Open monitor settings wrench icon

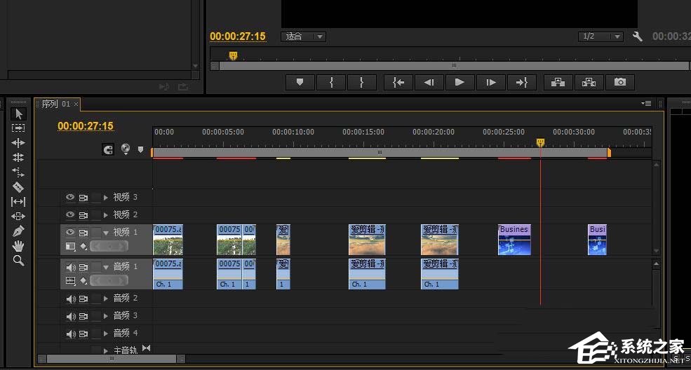[x=638, y=36]
